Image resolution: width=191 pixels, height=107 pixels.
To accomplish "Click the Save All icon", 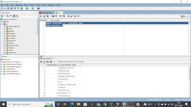I will coord(11,8).
